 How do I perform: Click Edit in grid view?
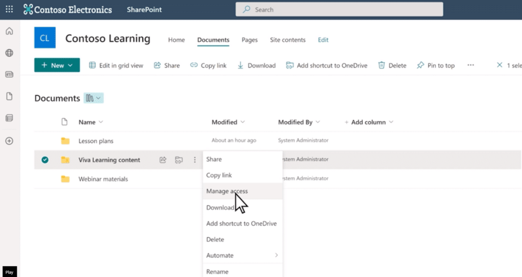click(116, 66)
